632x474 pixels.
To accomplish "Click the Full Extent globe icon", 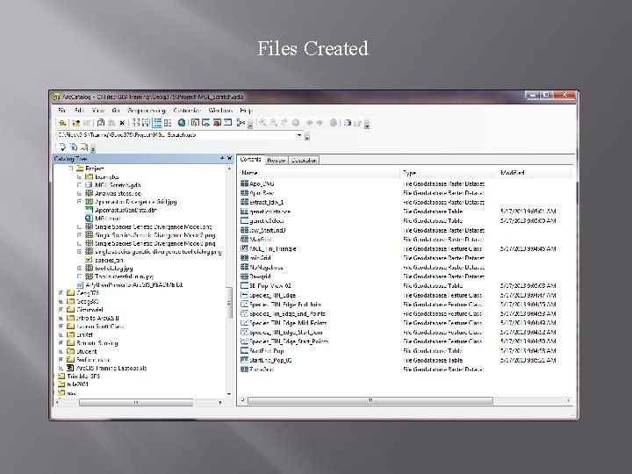I will 296,123.
